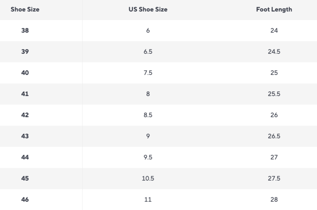
Task: Click the Shoe Size column header
Action: tap(25, 10)
